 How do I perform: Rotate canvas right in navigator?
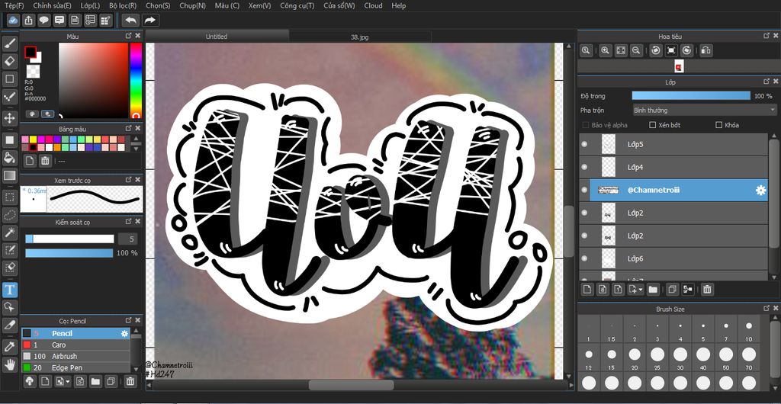(x=686, y=50)
